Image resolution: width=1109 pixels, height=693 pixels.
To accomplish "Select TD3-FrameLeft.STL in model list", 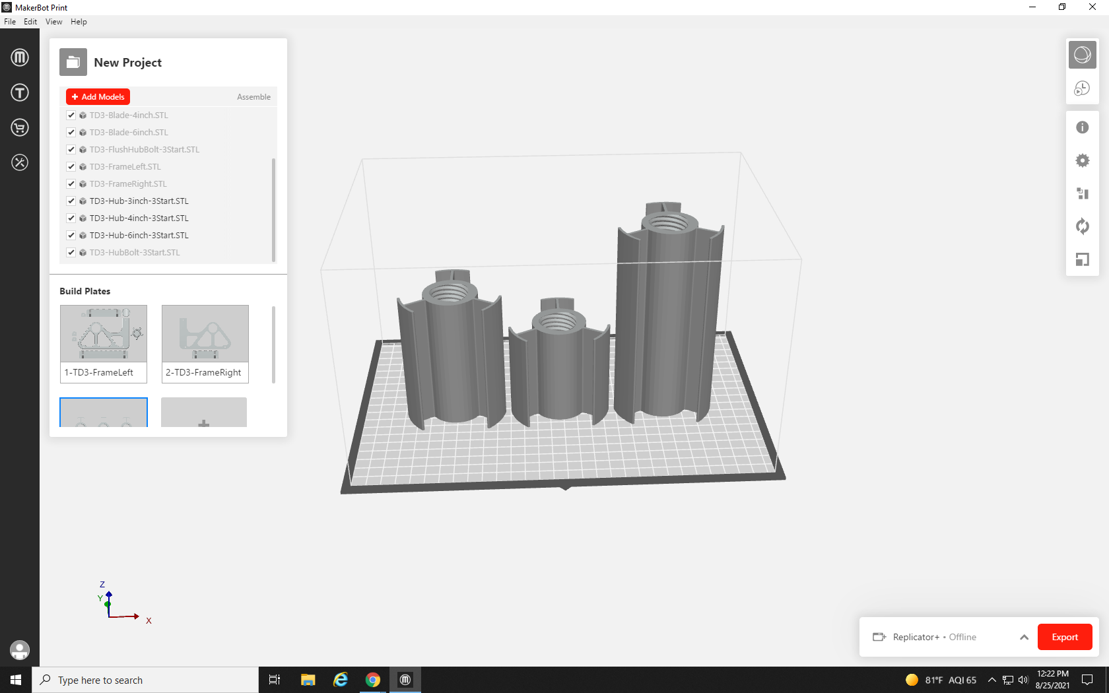I will coord(125,166).
